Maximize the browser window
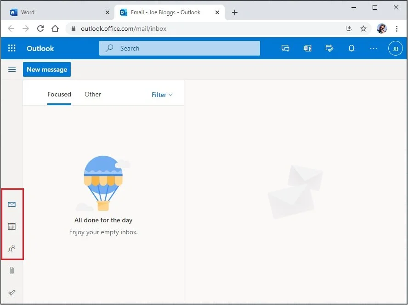Image resolution: width=408 pixels, height=305 pixels. [x=375, y=7]
